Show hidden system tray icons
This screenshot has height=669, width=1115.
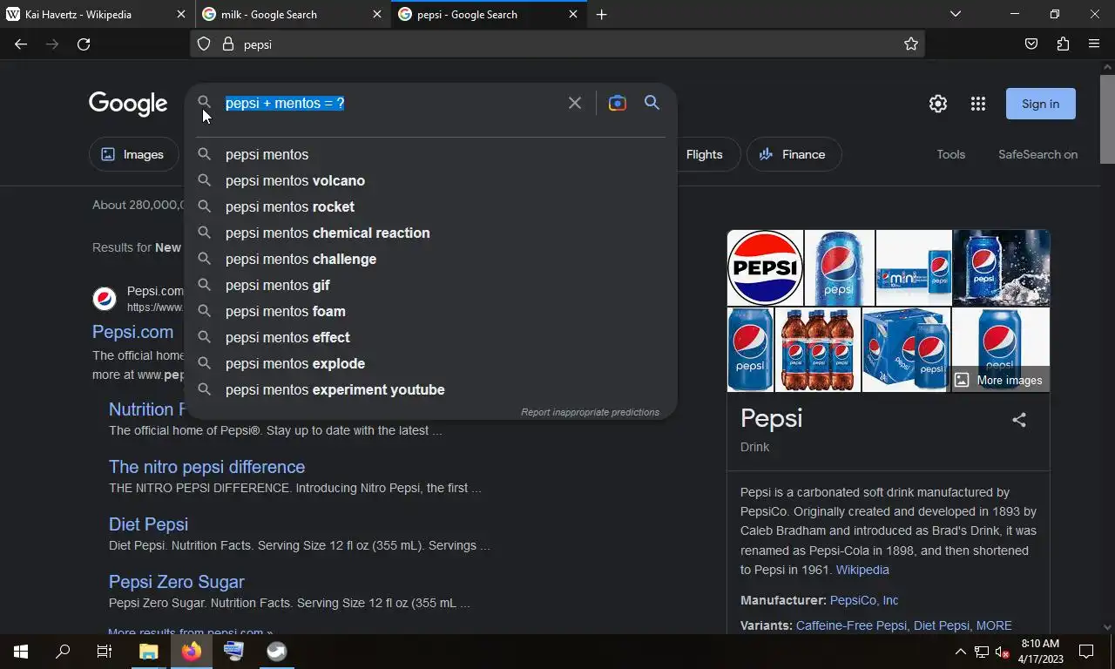click(x=960, y=652)
